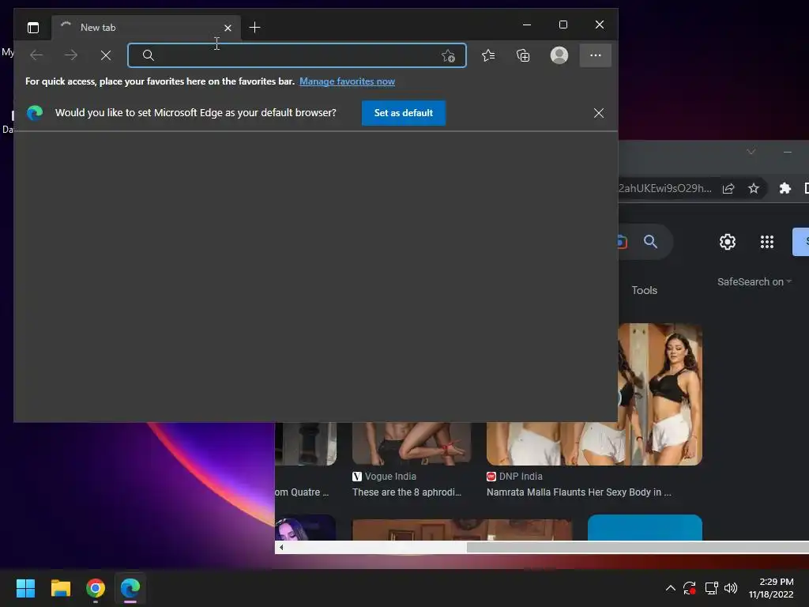Image resolution: width=809 pixels, height=607 pixels.
Task: Open clock and date 2:29 PM
Action: (771, 588)
